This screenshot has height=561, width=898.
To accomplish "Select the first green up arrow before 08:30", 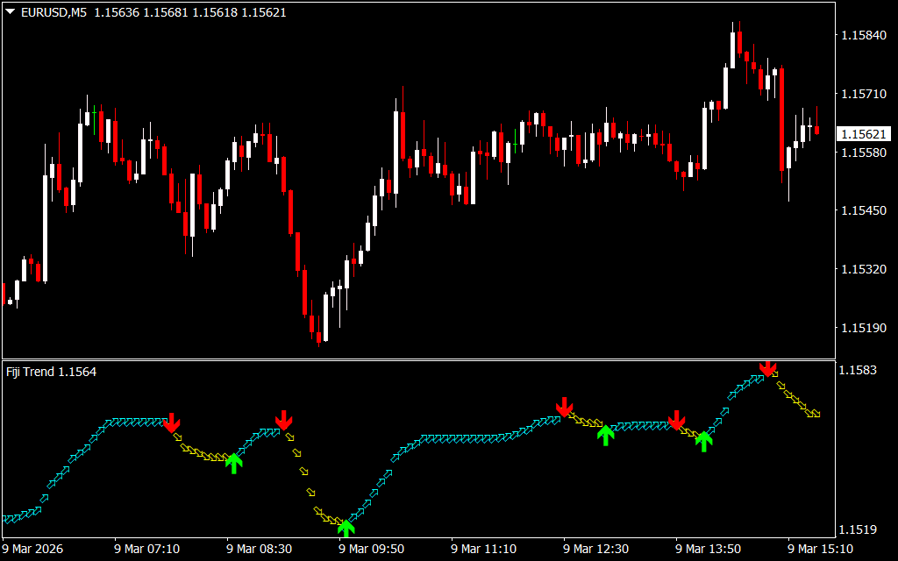I will tap(233, 463).
